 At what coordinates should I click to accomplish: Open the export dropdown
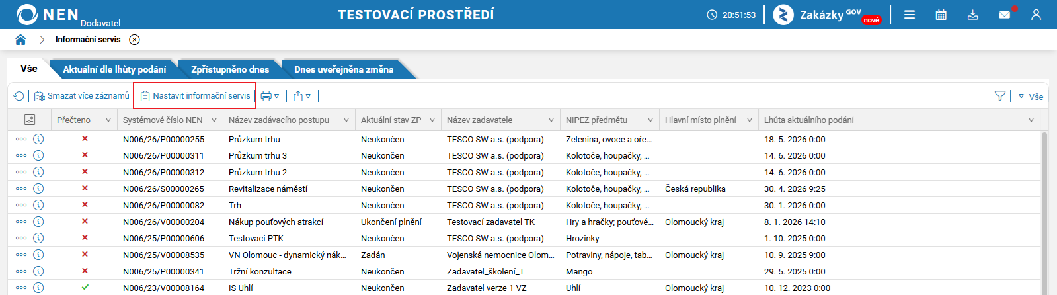[301, 96]
